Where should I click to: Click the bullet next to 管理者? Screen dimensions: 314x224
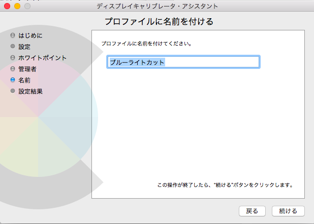[13, 69]
